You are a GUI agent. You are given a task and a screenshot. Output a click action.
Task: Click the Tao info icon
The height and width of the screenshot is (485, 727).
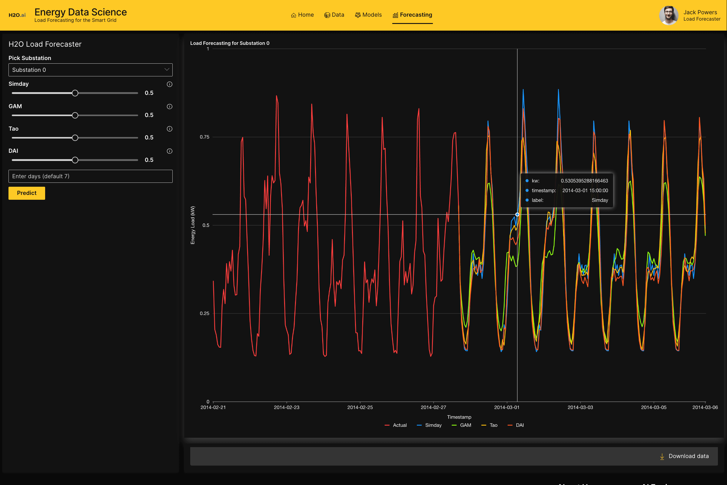point(169,129)
